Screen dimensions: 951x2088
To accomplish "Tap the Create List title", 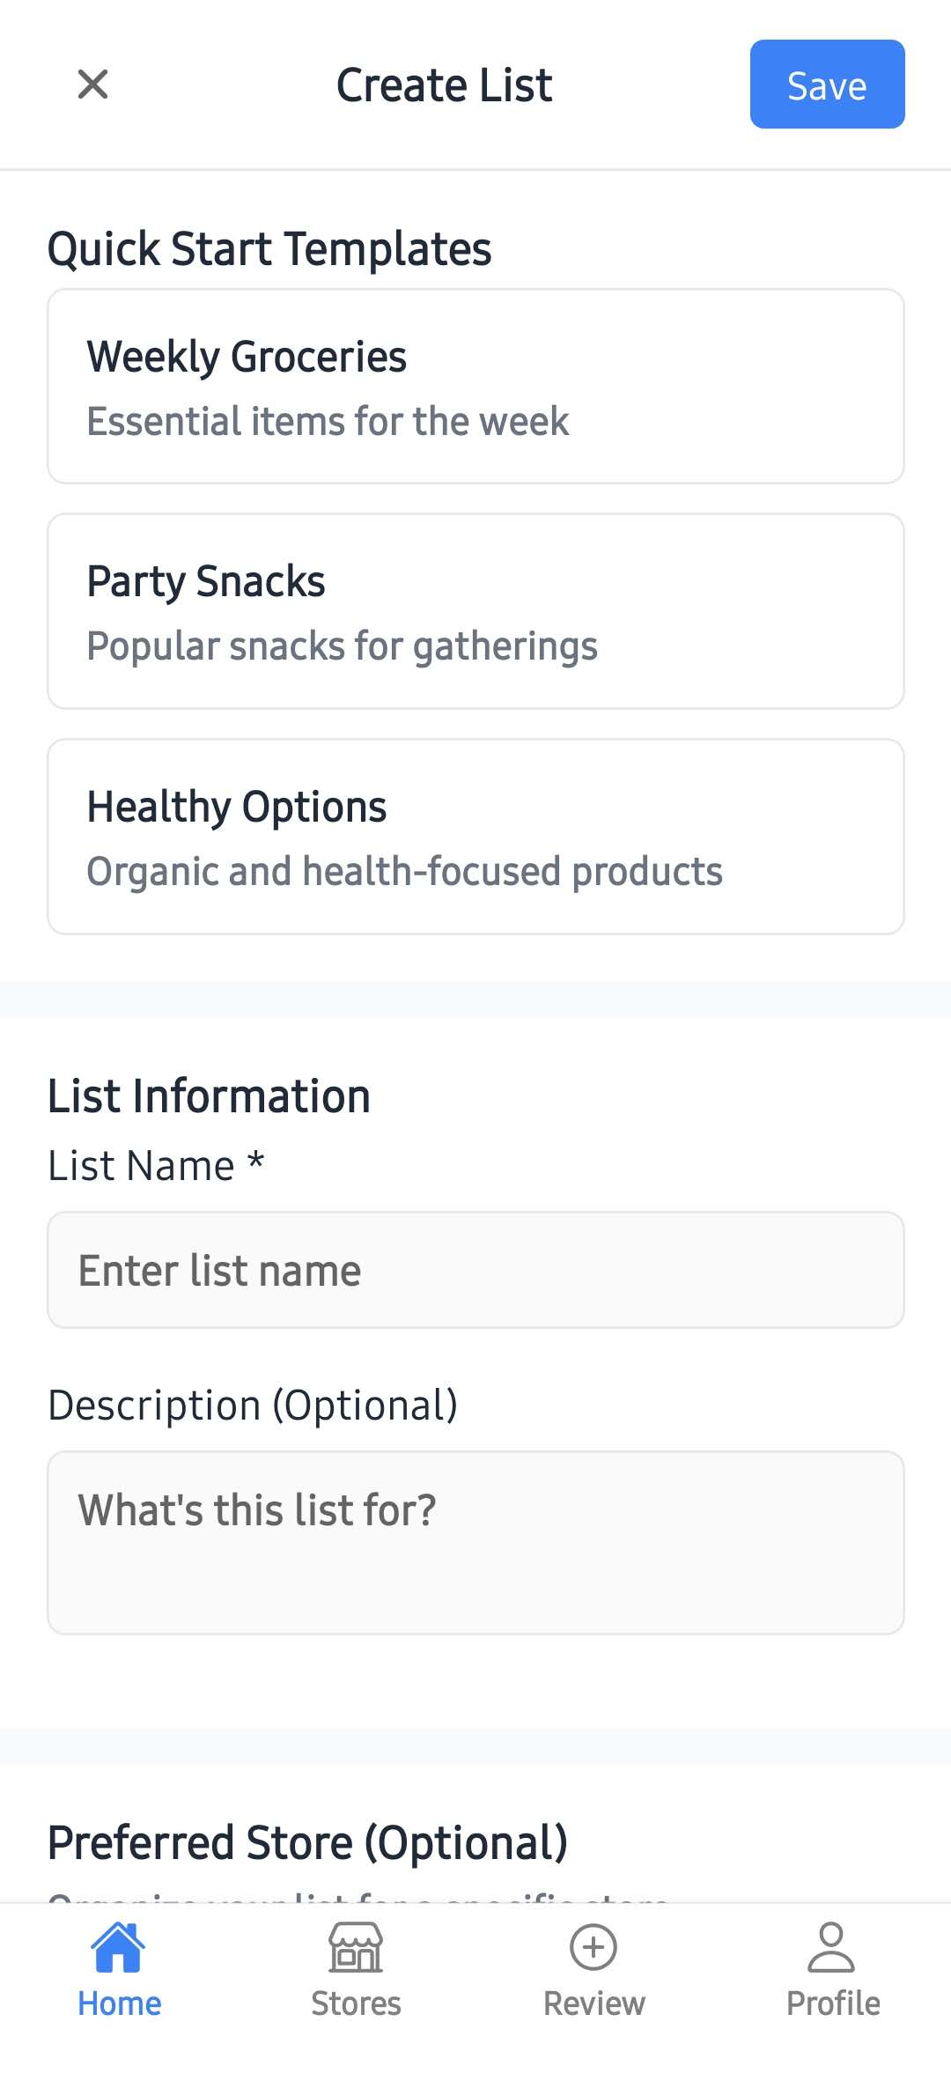I will tap(444, 84).
